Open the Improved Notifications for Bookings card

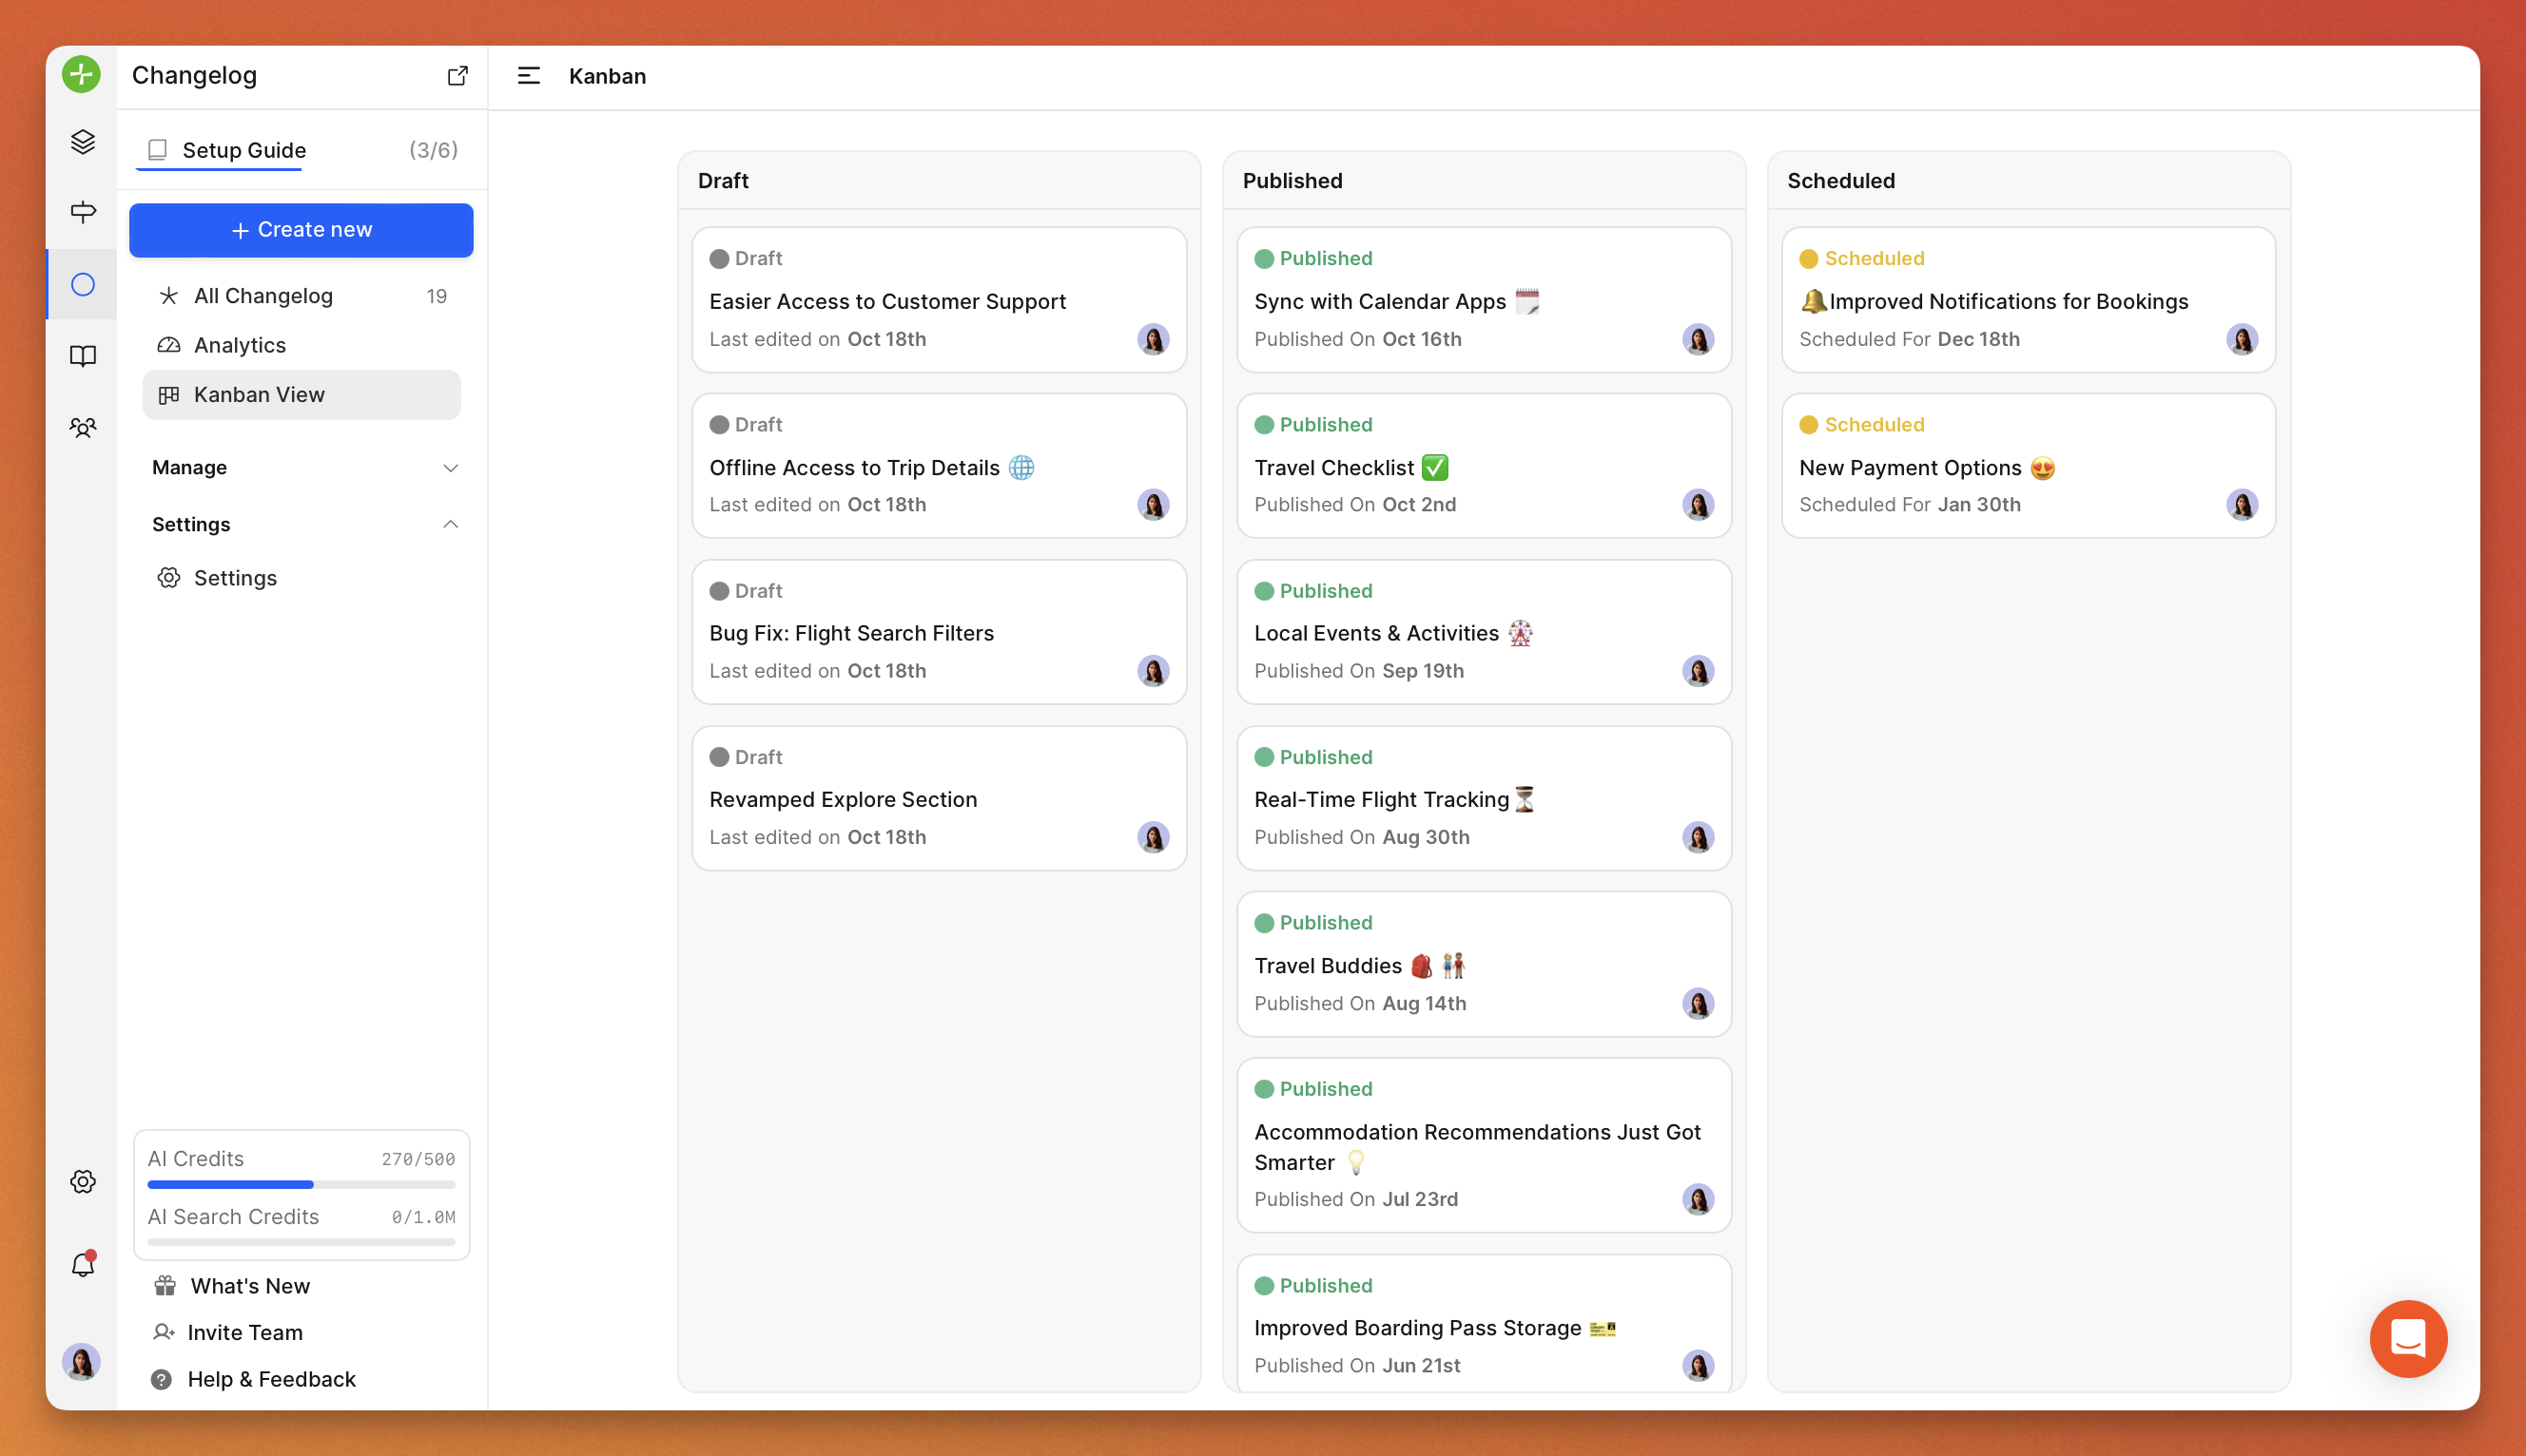coord(2028,300)
